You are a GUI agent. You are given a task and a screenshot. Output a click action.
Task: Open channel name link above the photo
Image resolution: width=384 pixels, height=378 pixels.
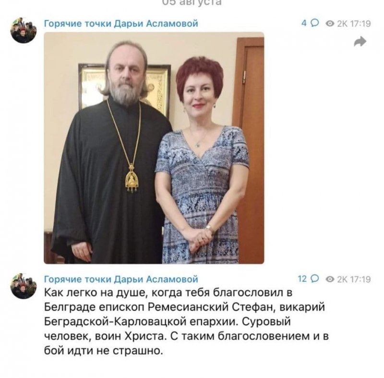[x=121, y=24]
